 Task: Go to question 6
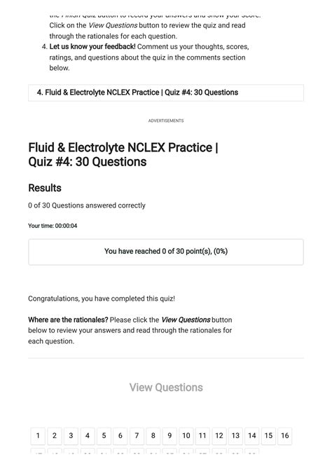[120, 435]
